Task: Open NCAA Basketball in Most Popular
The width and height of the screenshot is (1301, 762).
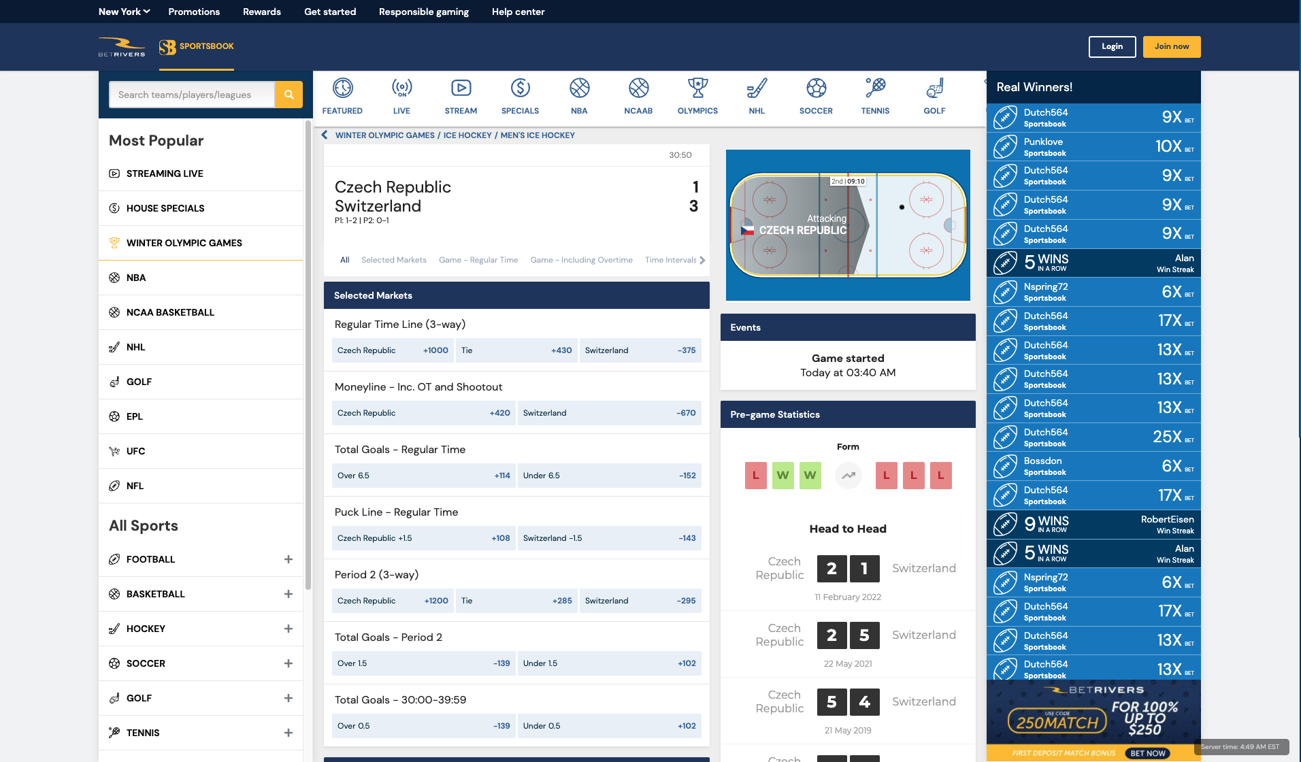Action: (201, 312)
